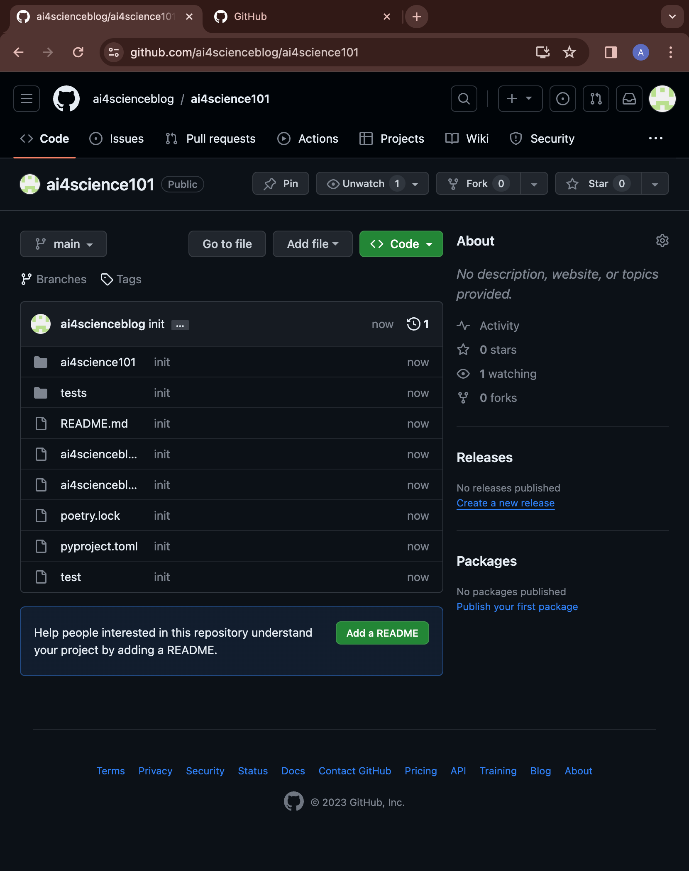Click the Add a README button
Screen dimensions: 689x871
pos(382,633)
